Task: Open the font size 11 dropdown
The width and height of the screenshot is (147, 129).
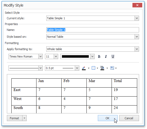Action: click(x=56, y=56)
